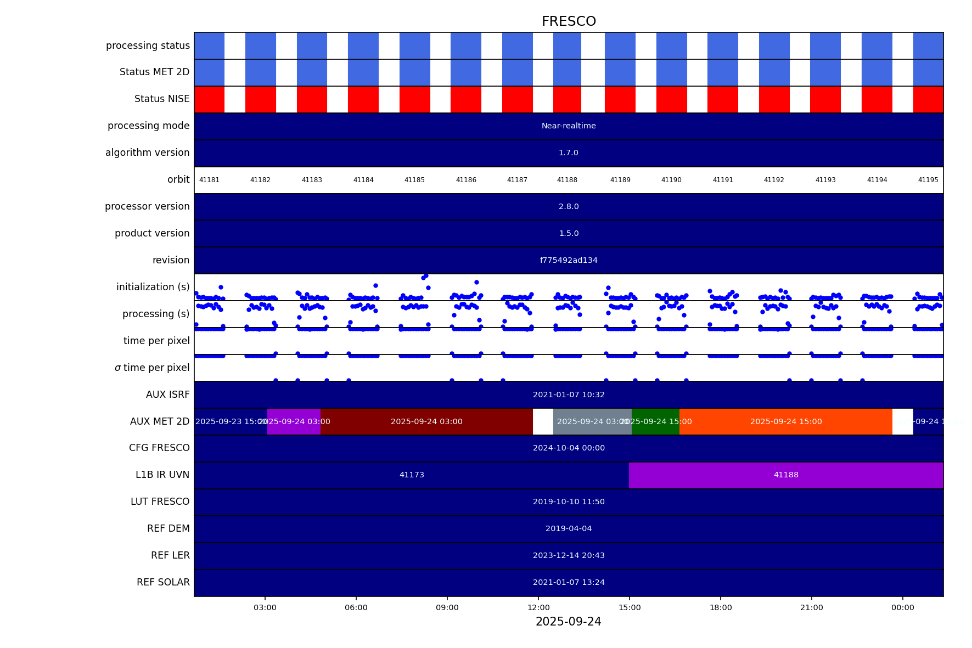Select the orange AUX MET 2D segment

(785, 422)
